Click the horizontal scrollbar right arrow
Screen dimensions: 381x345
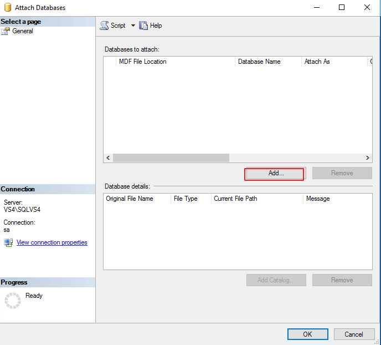pos(367,158)
